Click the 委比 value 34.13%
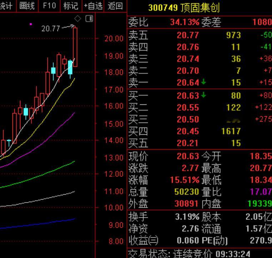The height and width of the screenshot is (258, 272). pyautogui.click(x=185, y=22)
